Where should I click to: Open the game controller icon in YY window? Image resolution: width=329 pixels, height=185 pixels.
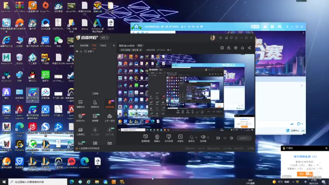279,27
